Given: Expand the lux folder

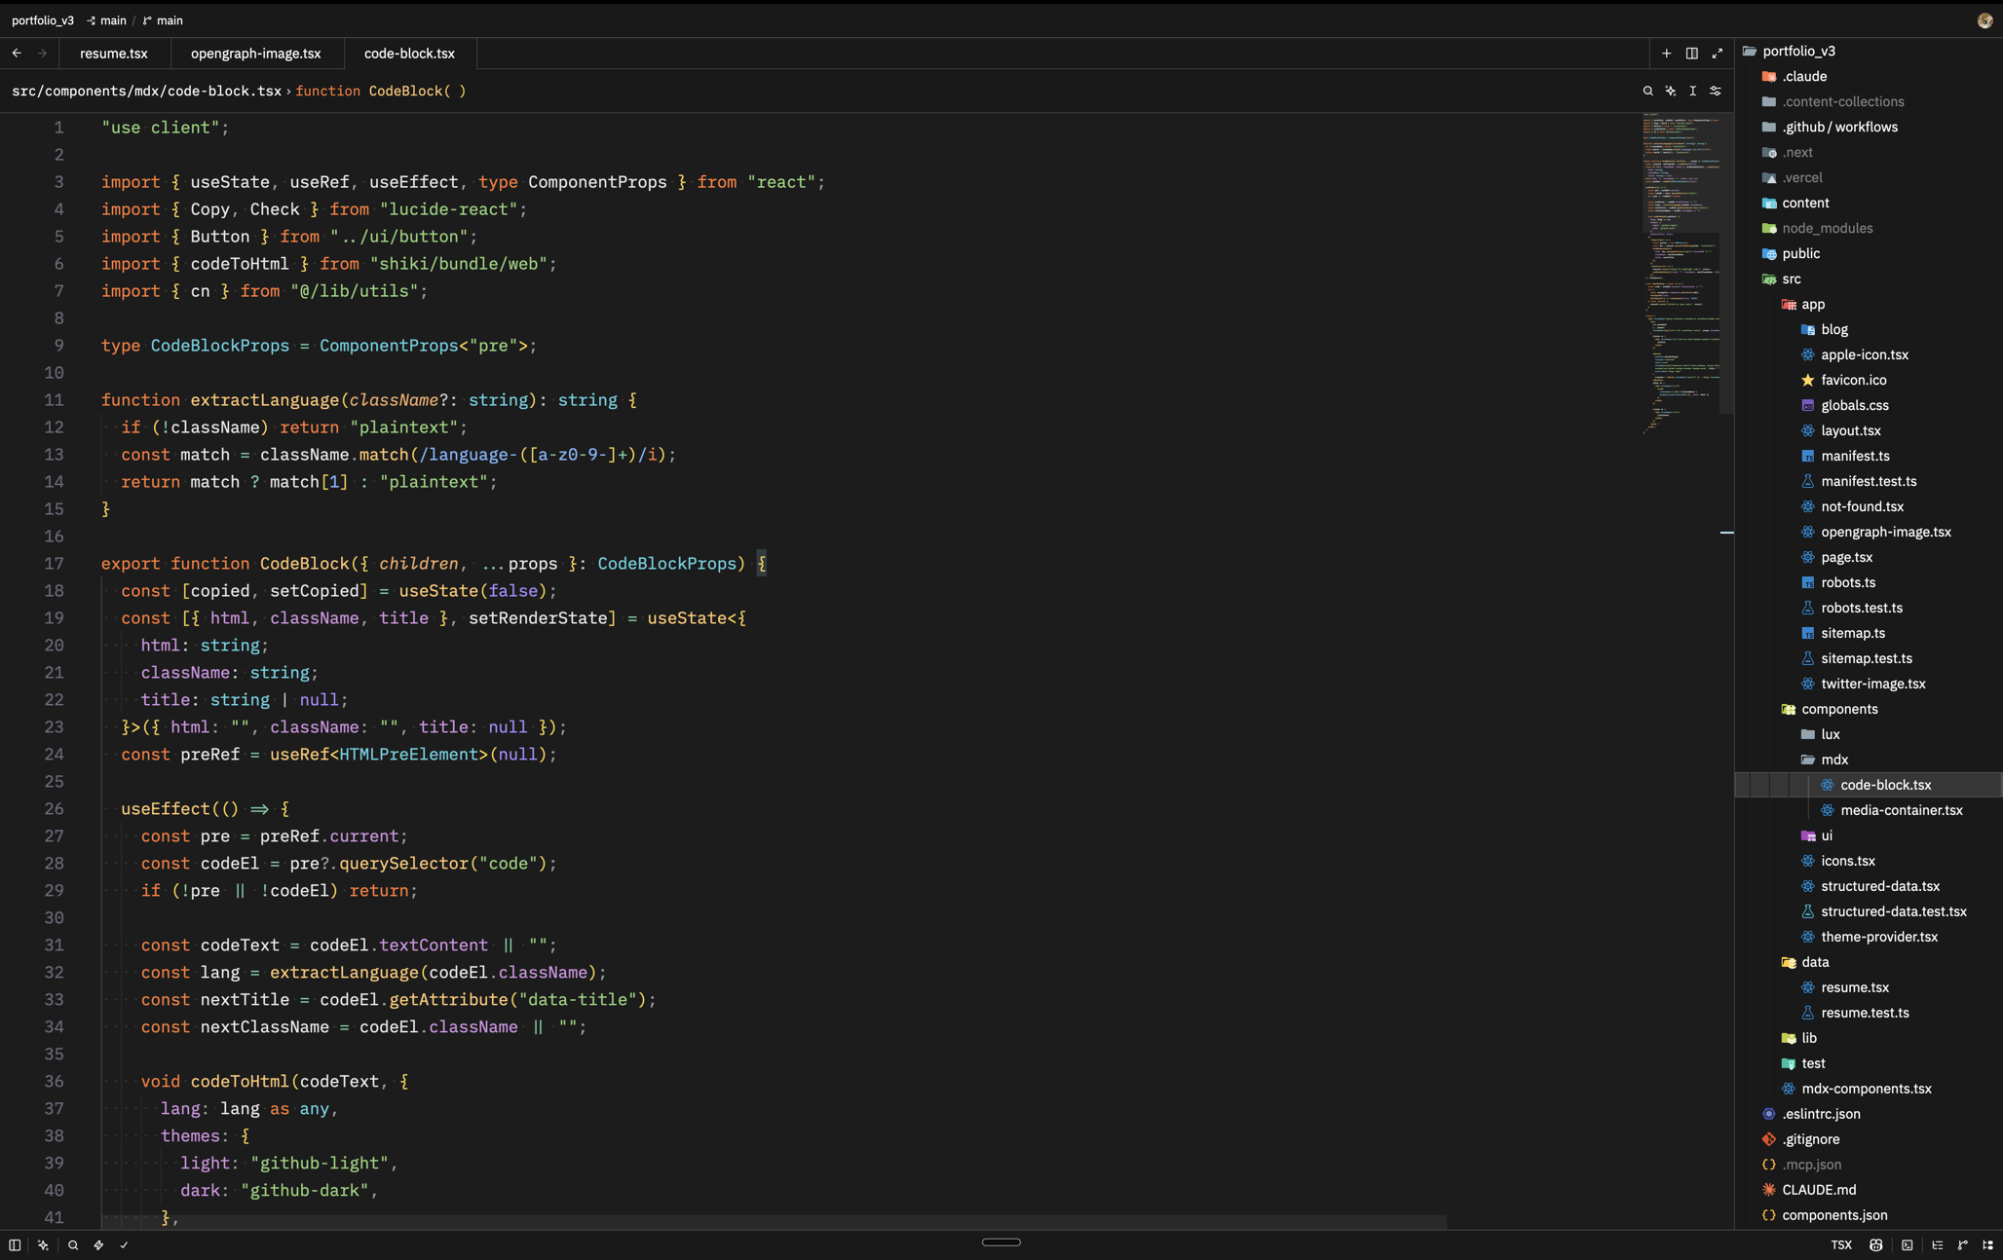Looking at the screenshot, I should pyautogui.click(x=1831, y=734).
